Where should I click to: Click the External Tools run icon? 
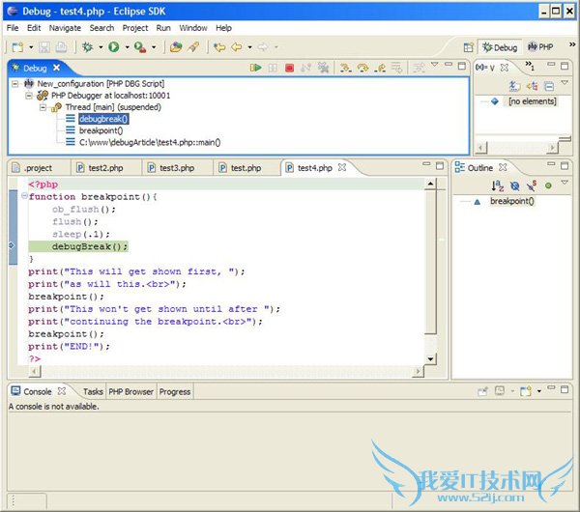(x=140, y=47)
